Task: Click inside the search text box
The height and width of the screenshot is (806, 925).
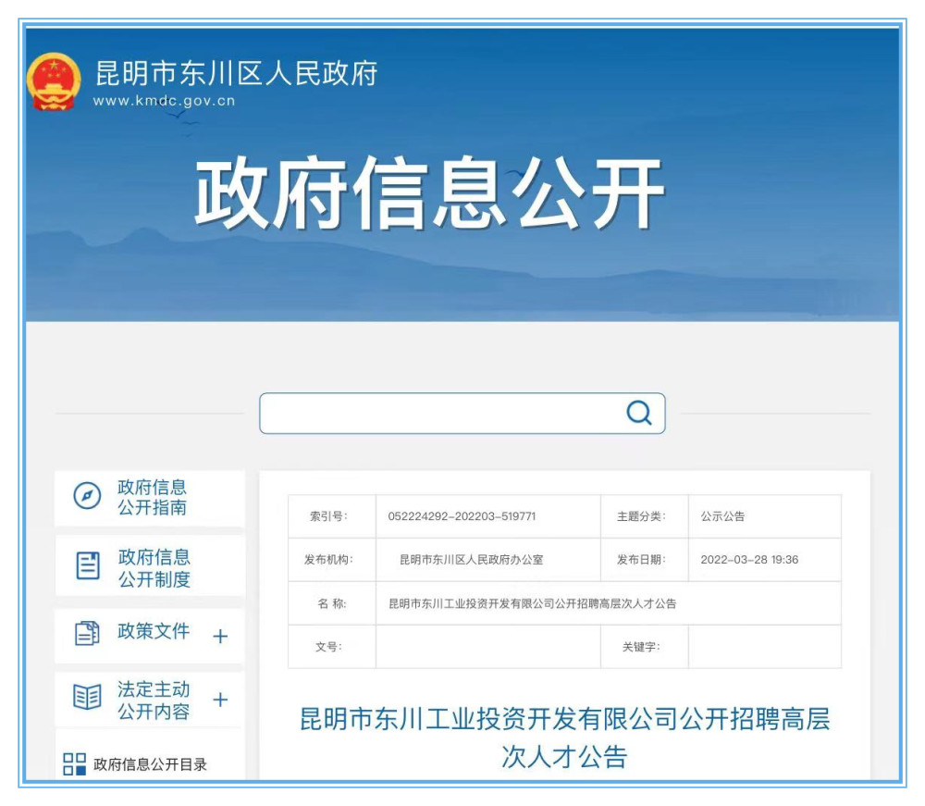Action: click(439, 414)
